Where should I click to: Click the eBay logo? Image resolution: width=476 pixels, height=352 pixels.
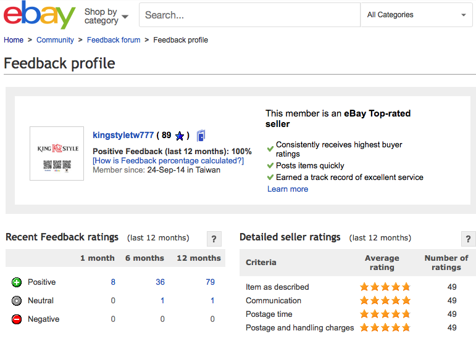pyautogui.click(x=40, y=15)
